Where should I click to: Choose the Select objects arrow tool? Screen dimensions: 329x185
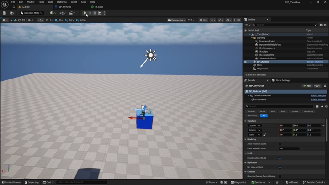11,20
